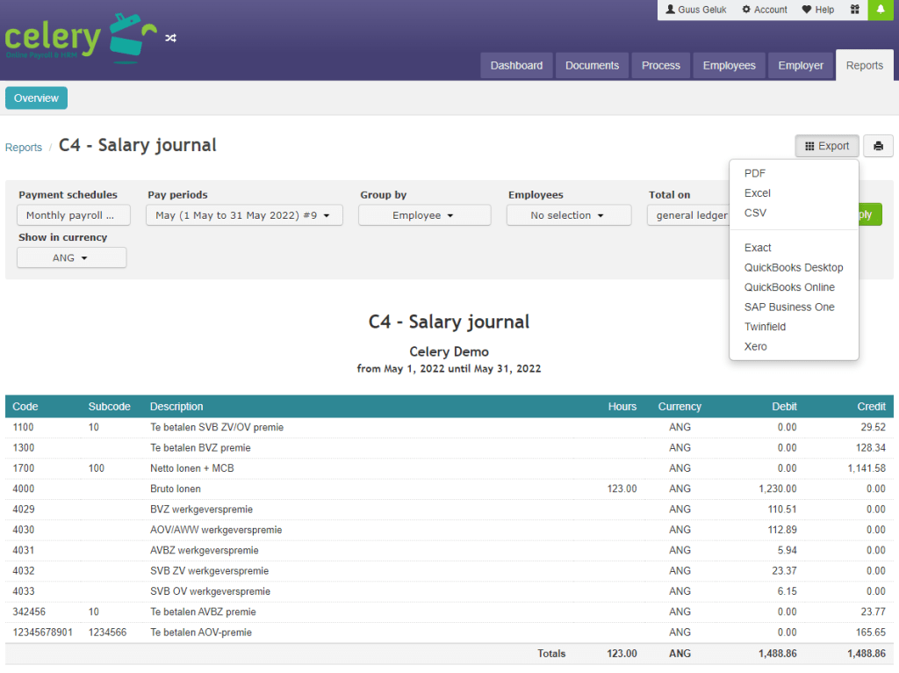Click "AOV/AWW werkgeverspremie" entry
899x673 pixels.
pyautogui.click(x=216, y=530)
